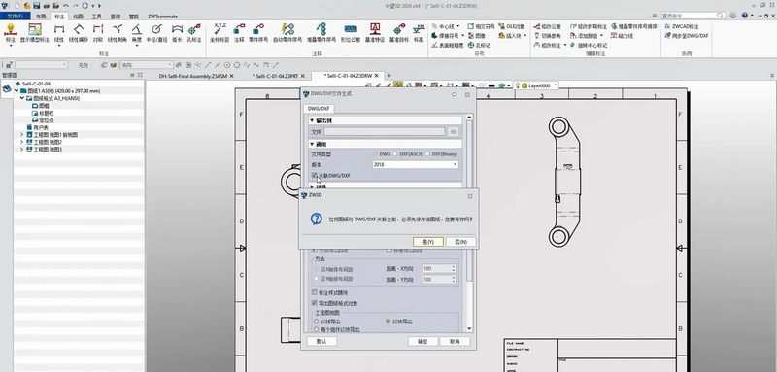Select 线性偏移 dimension tool
This screenshot has width=777, height=372.
click(x=79, y=33)
